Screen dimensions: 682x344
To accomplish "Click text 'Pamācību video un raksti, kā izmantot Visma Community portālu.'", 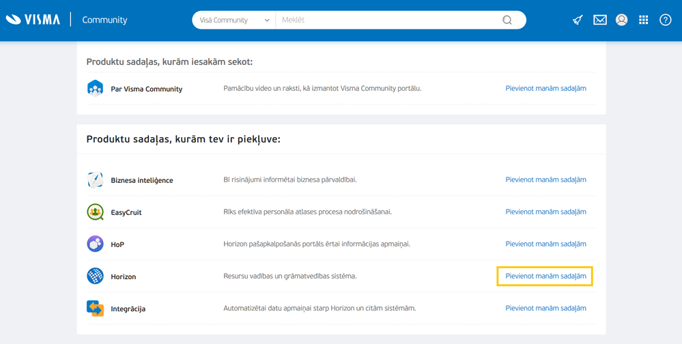I will (323, 88).
